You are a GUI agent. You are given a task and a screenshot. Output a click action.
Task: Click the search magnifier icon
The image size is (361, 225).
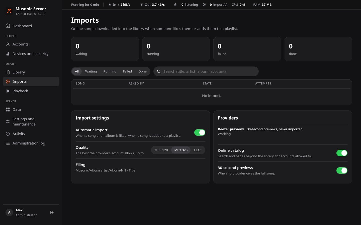coord(159,71)
